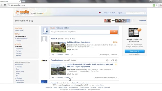Image resolution: width=162 pixels, height=91 pixels.
Task: Click Post in the top navigation
Action: pos(113,13)
